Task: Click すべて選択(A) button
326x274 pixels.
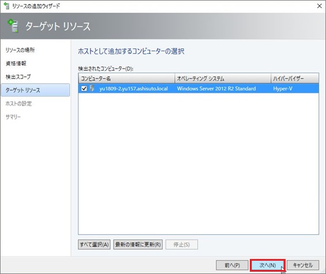Action: tap(94, 245)
